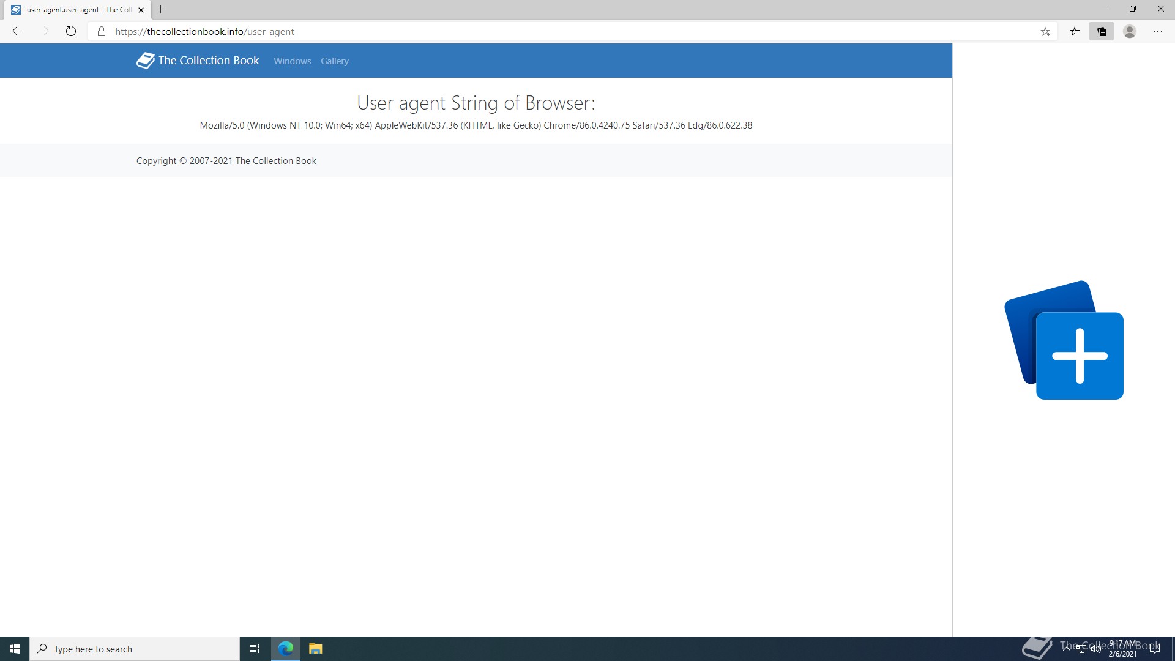Click the large Collections plus icon
Viewport: 1175px width, 661px height.
pyautogui.click(x=1079, y=356)
